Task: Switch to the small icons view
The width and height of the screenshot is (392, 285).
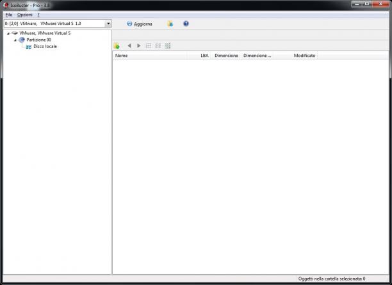Action: [x=158, y=45]
